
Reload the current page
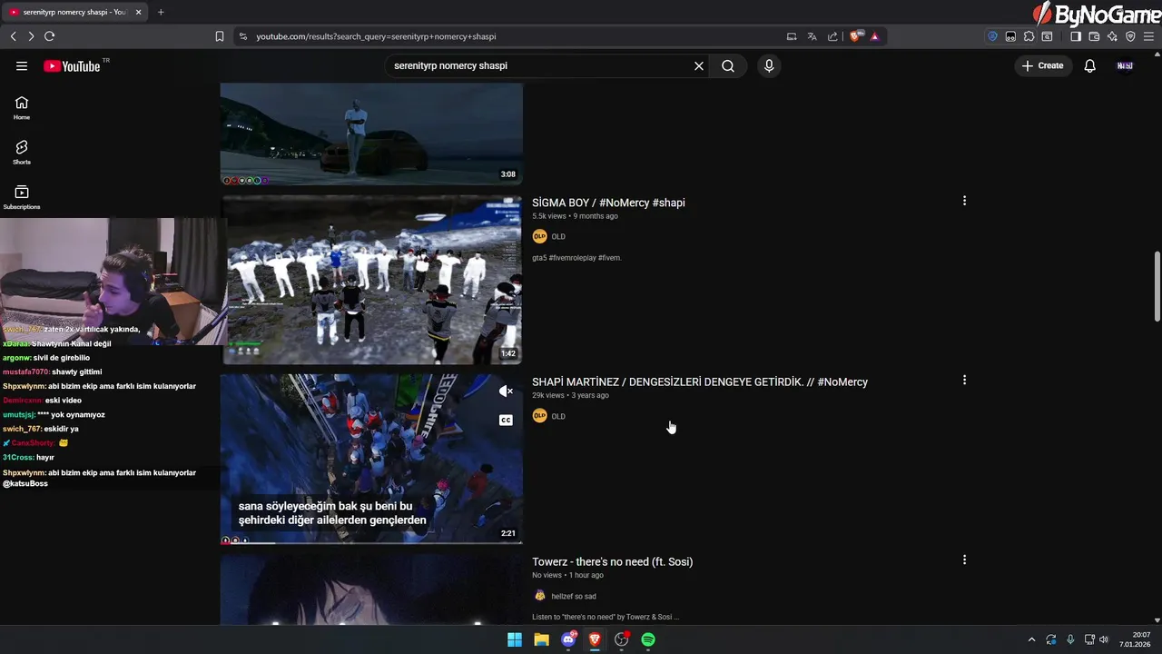(49, 36)
